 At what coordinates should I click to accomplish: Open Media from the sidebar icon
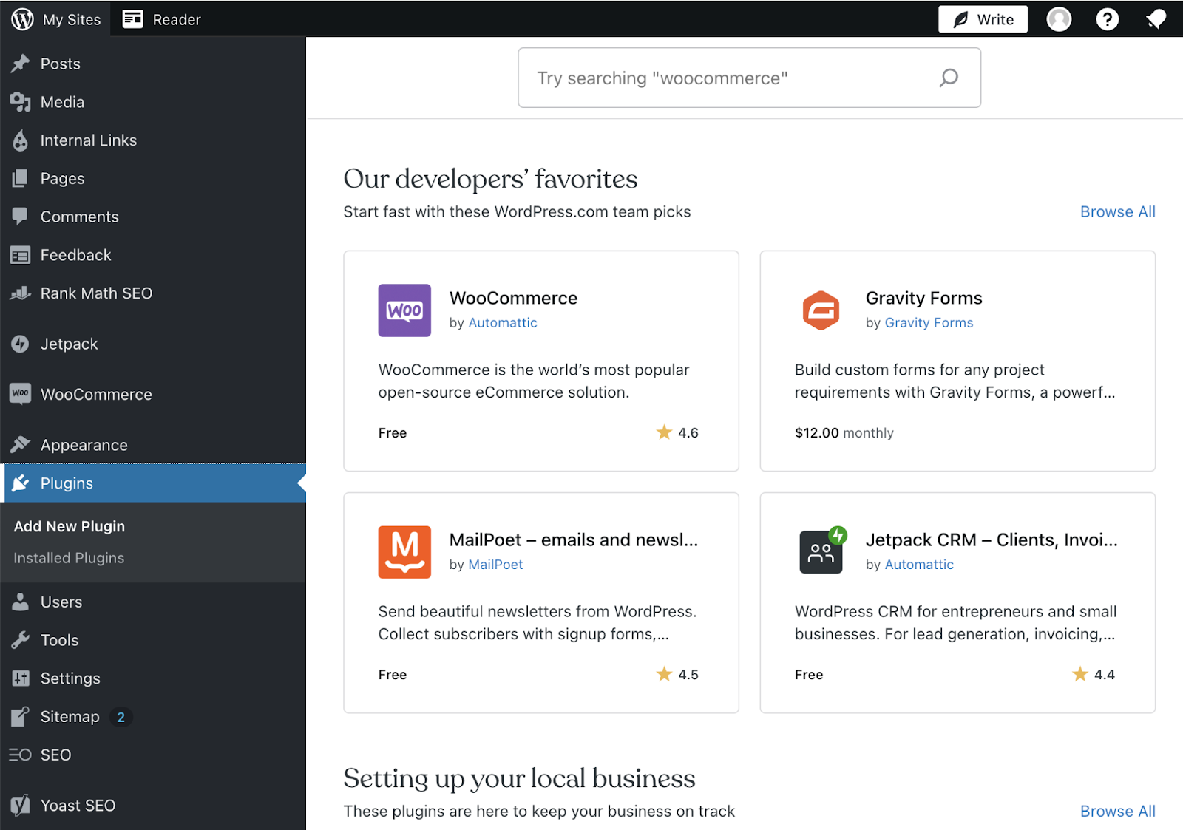coord(21,102)
